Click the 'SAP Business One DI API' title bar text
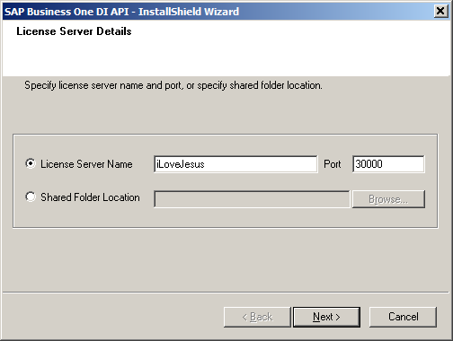Viewport: 453px width, 341px height. click(x=121, y=12)
